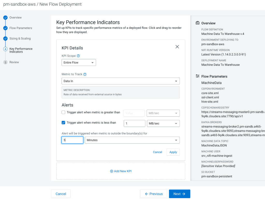Click the completed Overview step checkmark icon
This screenshot has width=265, height=200.
click(x=5, y=18)
